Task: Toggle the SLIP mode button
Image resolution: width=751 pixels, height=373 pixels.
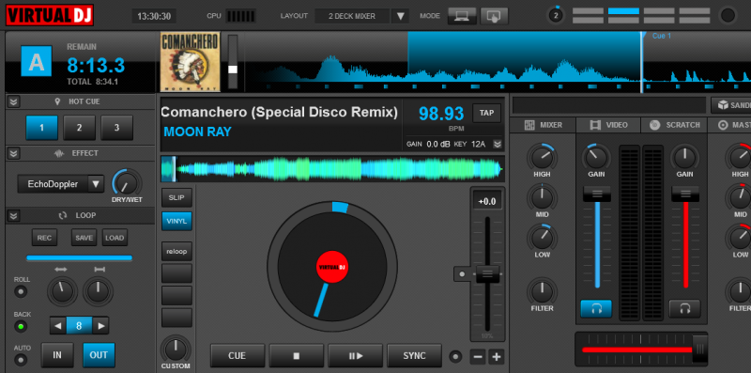Action: pyautogui.click(x=176, y=197)
